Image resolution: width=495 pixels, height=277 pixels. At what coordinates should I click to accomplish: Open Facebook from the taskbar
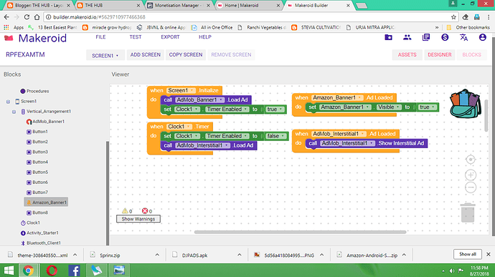[74, 271]
